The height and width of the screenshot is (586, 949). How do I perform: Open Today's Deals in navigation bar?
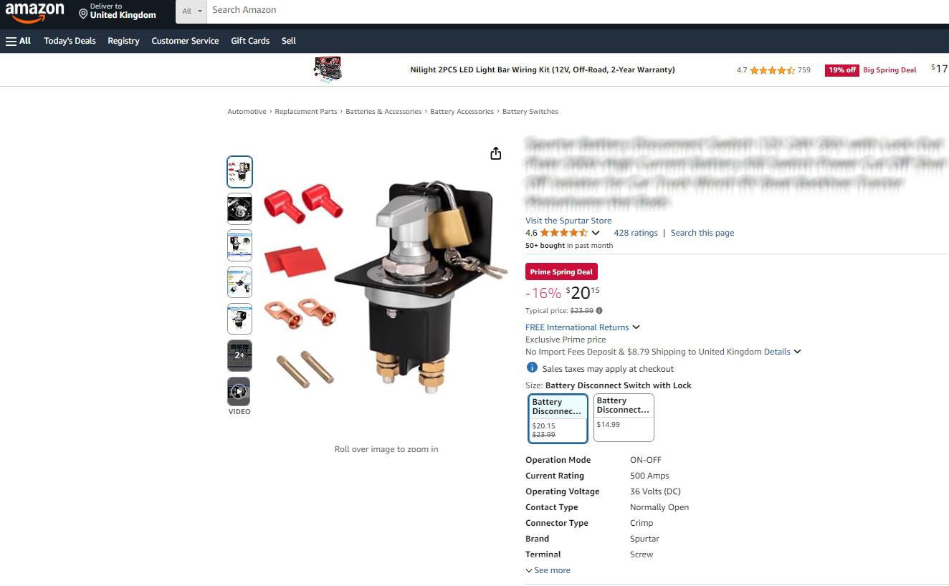click(70, 41)
